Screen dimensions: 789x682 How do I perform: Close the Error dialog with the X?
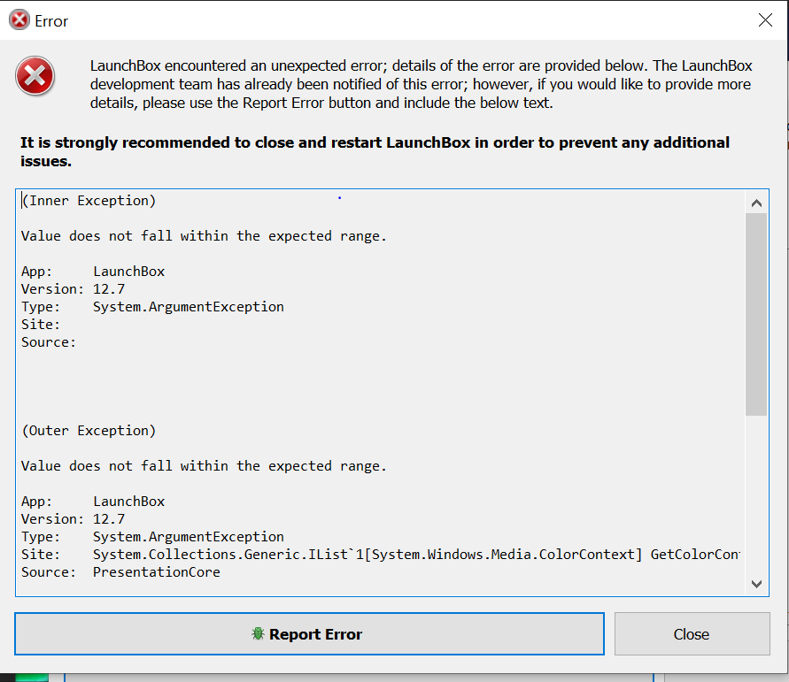pyautogui.click(x=765, y=20)
